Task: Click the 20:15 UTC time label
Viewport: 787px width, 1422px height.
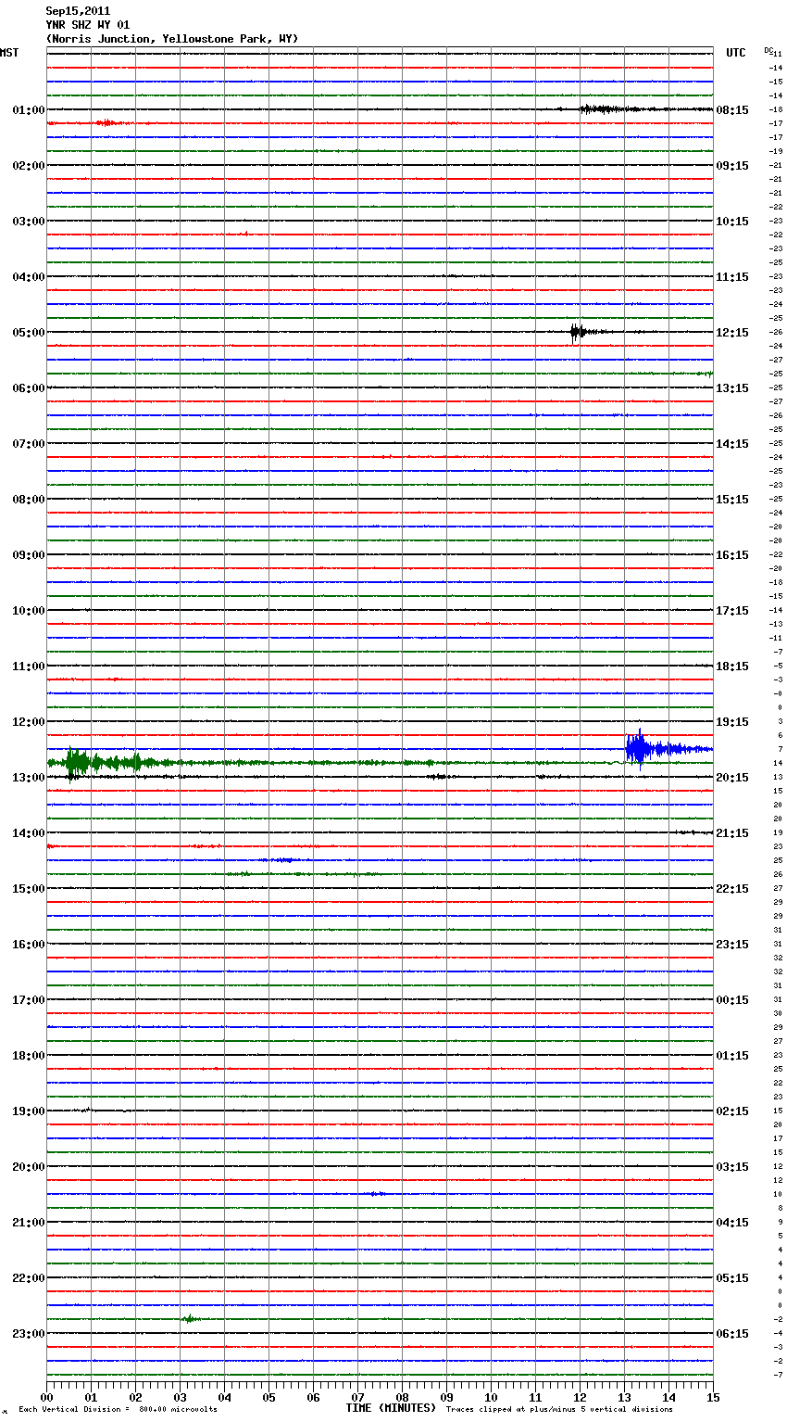Action: pos(732,778)
